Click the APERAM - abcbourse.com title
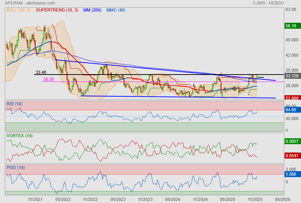This screenshot has height=203, width=301. [27, 3]
